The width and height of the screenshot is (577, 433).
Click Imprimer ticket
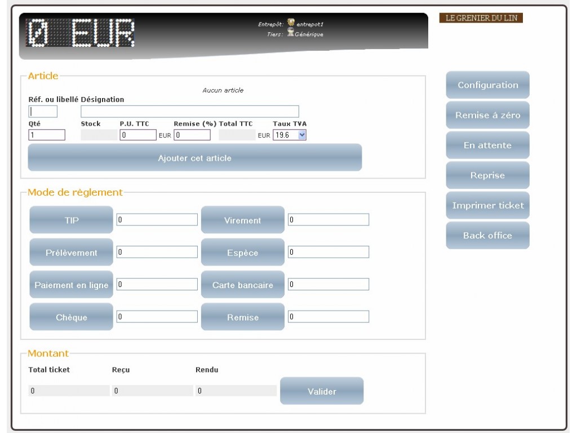click(487, 205)
